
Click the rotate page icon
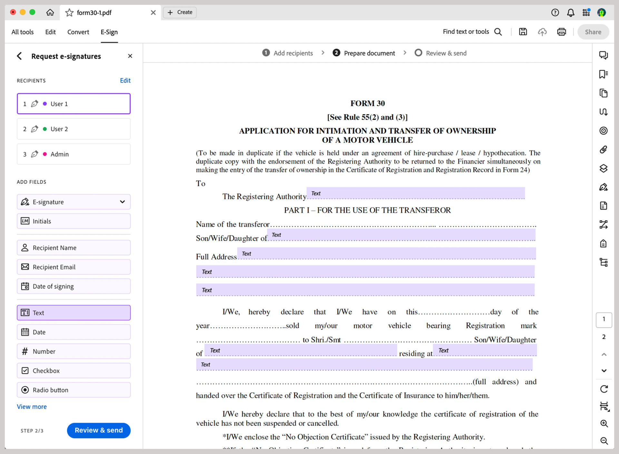tap(604, 389)
